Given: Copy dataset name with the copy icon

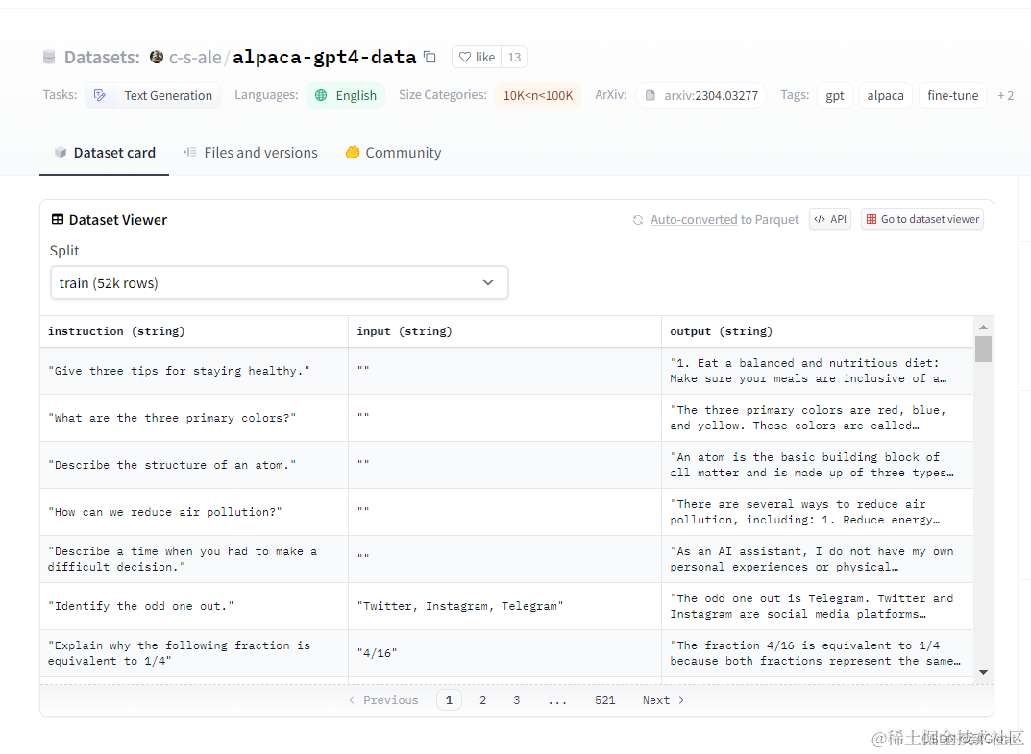Looking at the screenshot, I should point(430,58).
